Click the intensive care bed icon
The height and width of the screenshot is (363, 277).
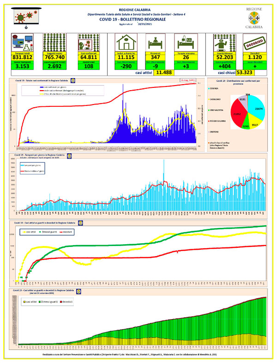point(186,43)
